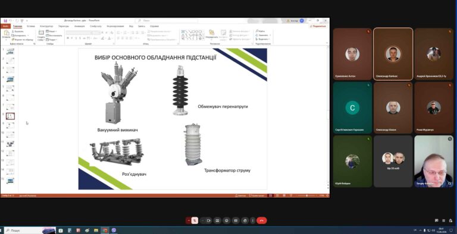This screenshot has height=234, width=457.
Task: Click the zoom slider in status bar
Action: (306, 195)
